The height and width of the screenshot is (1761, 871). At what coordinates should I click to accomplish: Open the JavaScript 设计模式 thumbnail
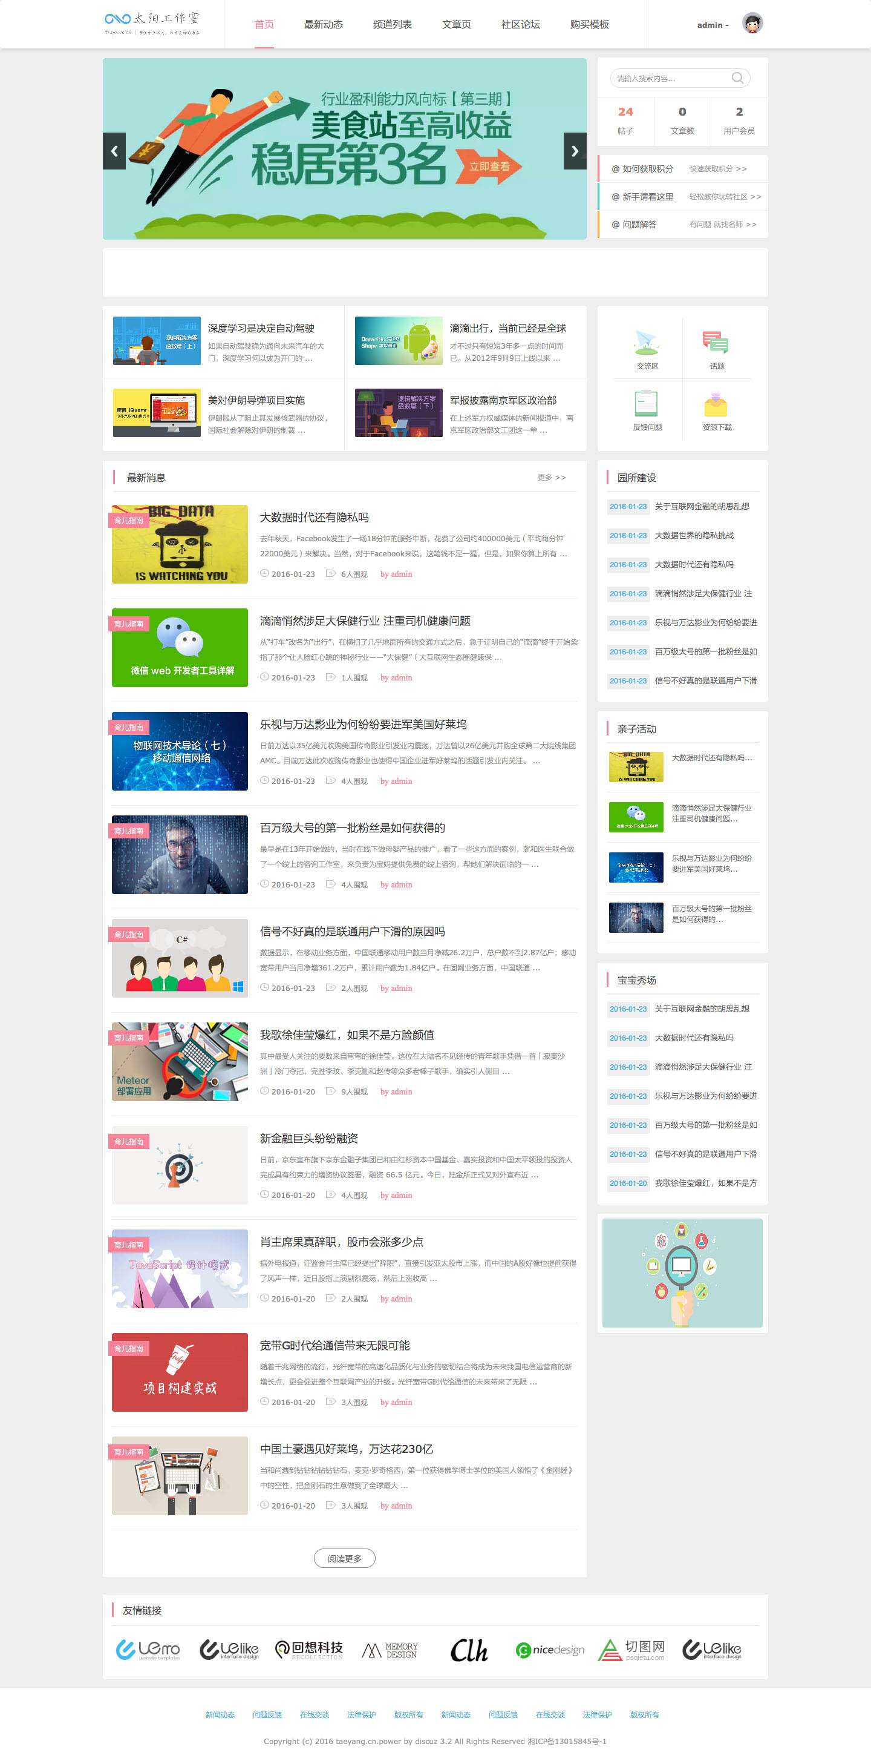click(180, 1269)
